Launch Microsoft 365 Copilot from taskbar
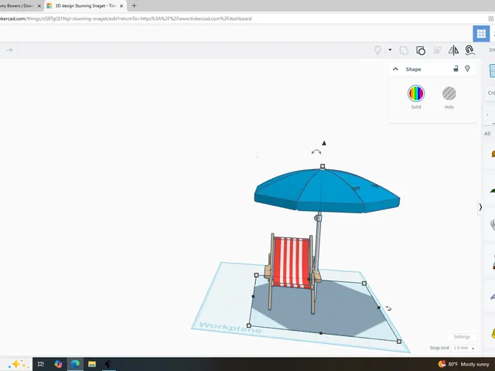 pos(58,364)
